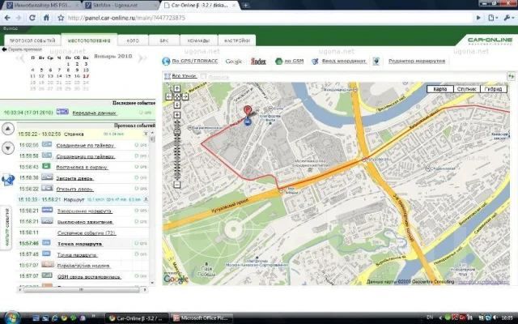Collapse the panel via Скрыть протокол

pos(22,49)
